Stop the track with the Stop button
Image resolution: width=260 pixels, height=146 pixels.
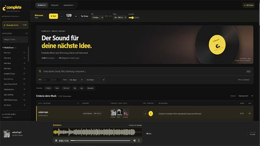pyautogui.click(x=149, y=133)
